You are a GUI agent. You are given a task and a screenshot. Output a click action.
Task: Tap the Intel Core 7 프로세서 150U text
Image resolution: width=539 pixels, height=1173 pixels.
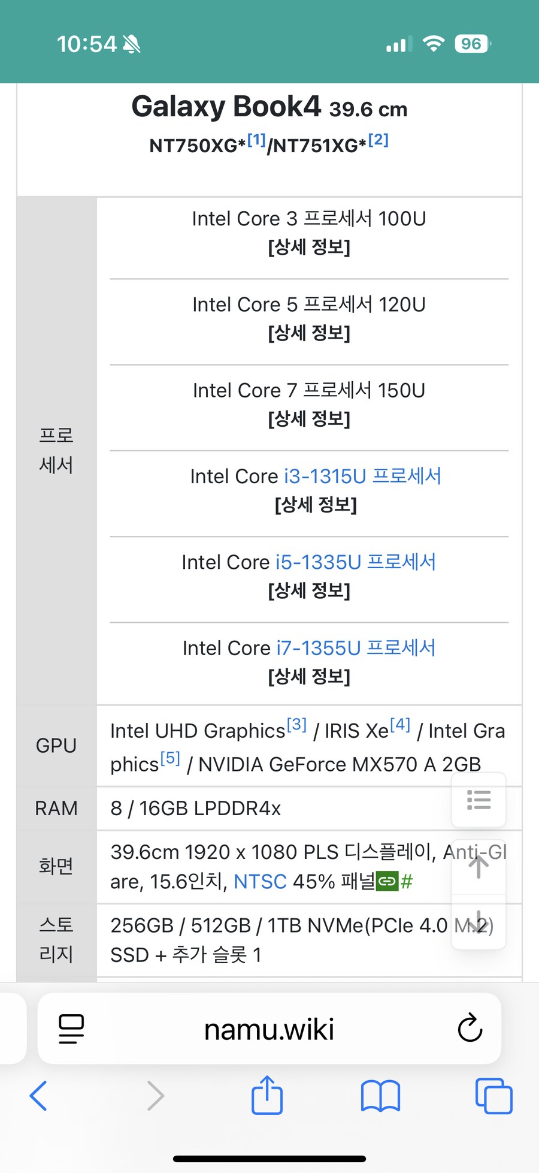pyautogui.click(x=309, y=390)
